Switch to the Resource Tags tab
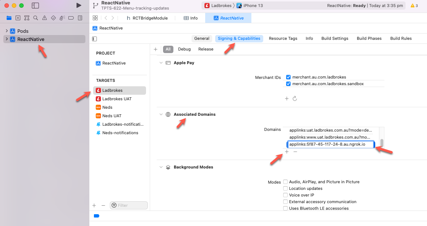The width and height of the screenshot is (427, 226). pyautogui.click(x=283, y=39)
